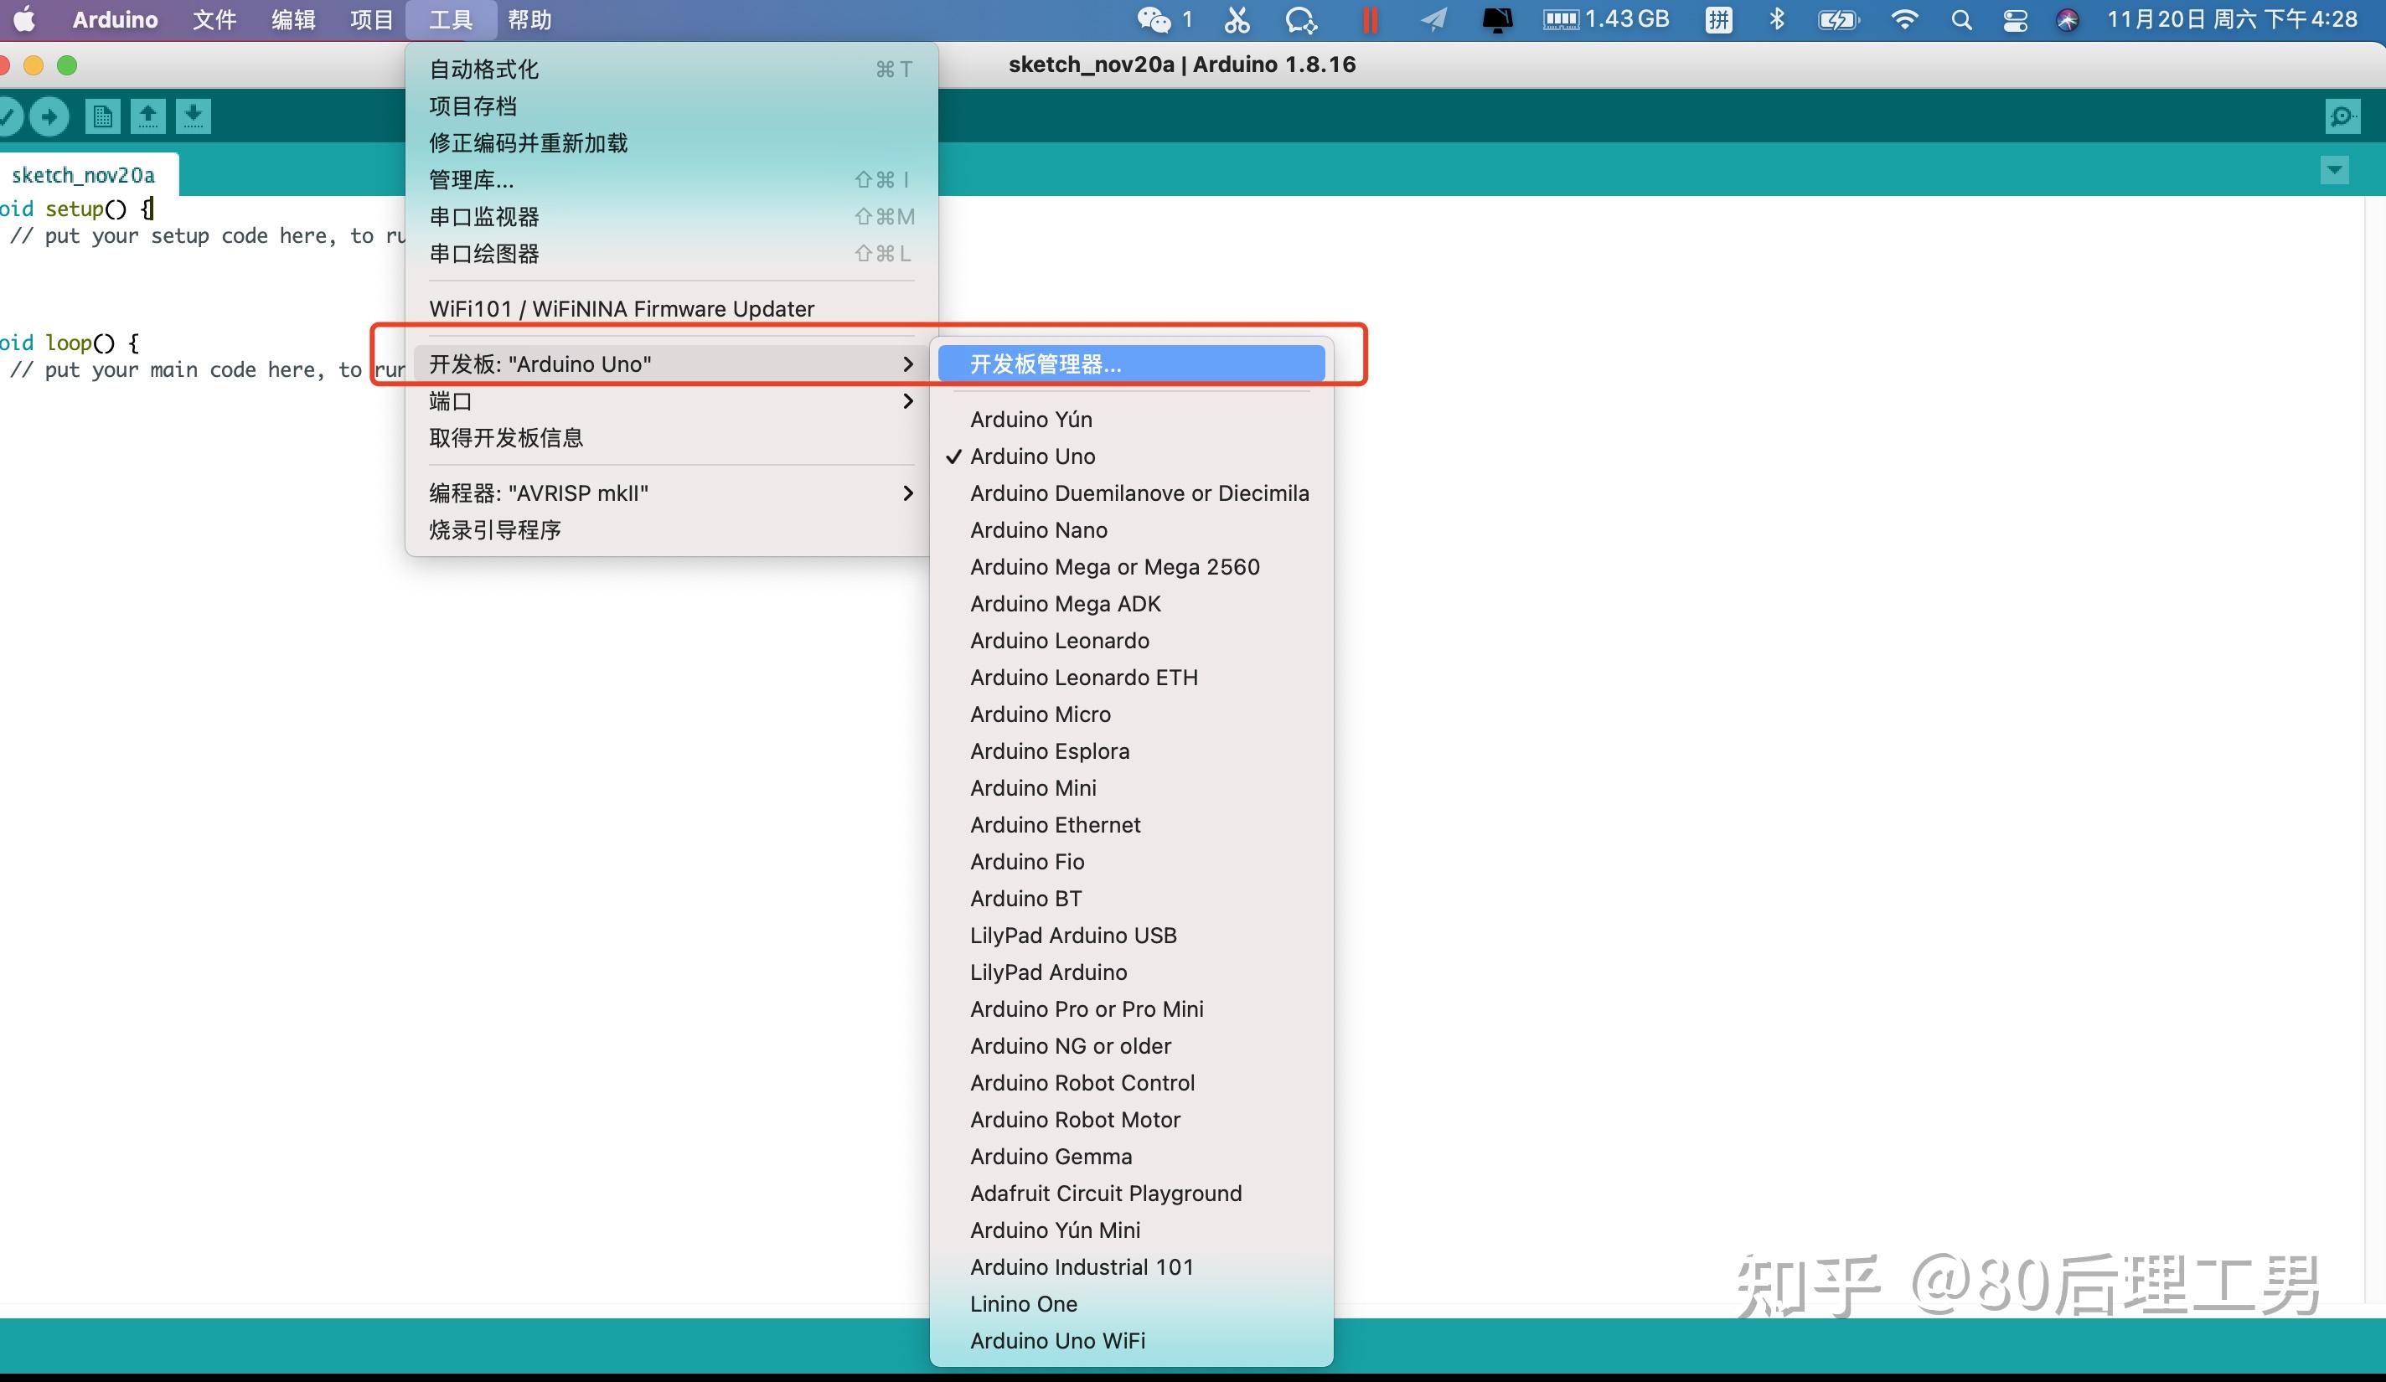The width and height of the screenshot is (2386, 1382).
Task: Click the Save sketch toolbar icon
Action: click(x=194, y=116)
